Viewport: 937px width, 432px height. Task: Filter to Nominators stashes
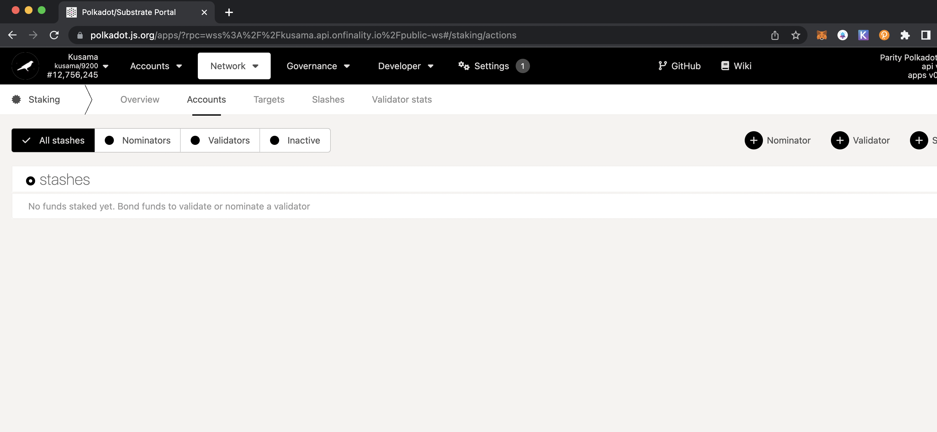pos(138,140)
